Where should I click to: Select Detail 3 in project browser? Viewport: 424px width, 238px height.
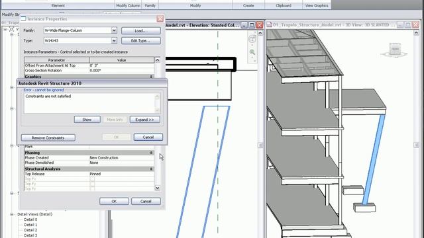tap(30, 235)
